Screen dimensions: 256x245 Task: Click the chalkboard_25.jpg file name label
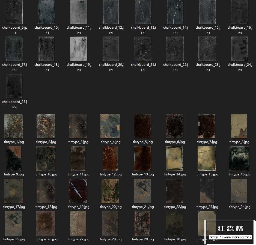[x=14, y=104]
